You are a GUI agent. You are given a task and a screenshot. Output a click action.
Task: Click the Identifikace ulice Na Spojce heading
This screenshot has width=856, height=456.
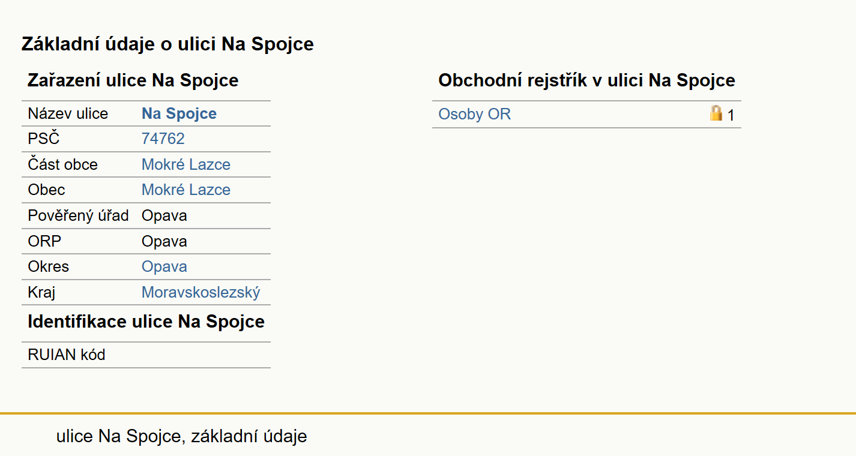(x=146, y=322)
